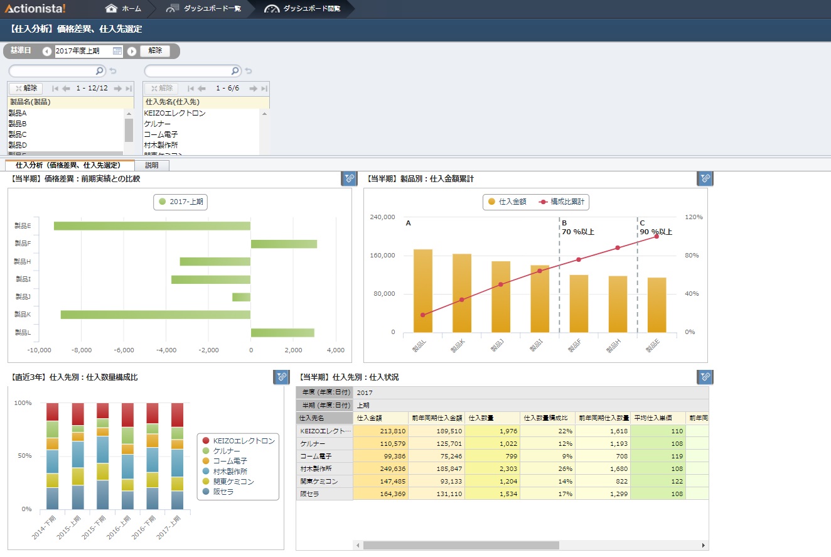Click the 製品E bar in the price variance chart
The image size is (831, 557).
(x=152, y=226)
